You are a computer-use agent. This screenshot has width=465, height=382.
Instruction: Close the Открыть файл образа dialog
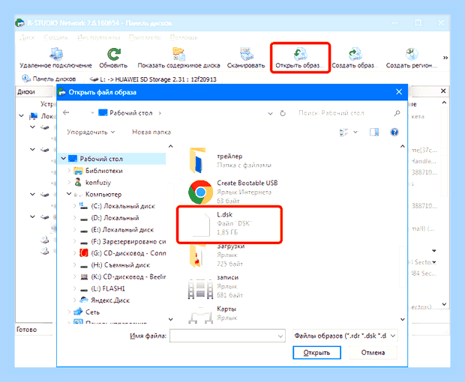399,92
